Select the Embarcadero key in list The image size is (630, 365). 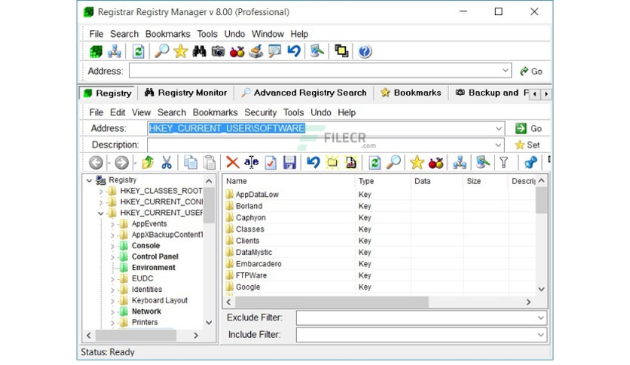258,264
